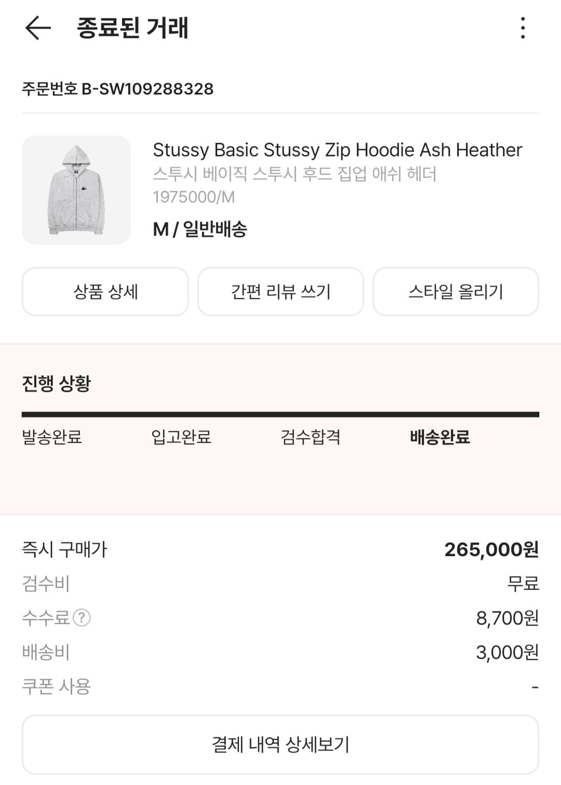Tap the fee help question mark icon
Image resolution: width=561 pixels, height=785 pixels.
pos(82,618)
